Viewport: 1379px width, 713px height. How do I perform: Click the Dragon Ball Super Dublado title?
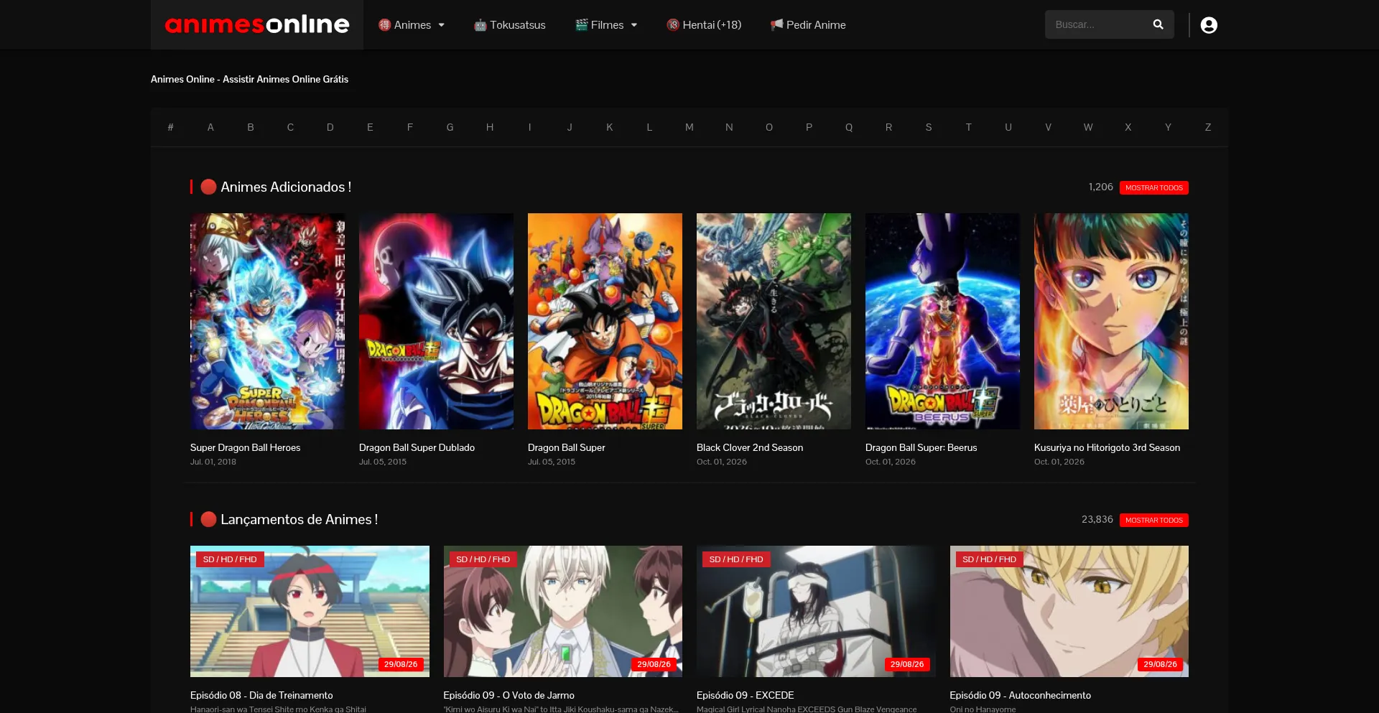tap(417, 447)
